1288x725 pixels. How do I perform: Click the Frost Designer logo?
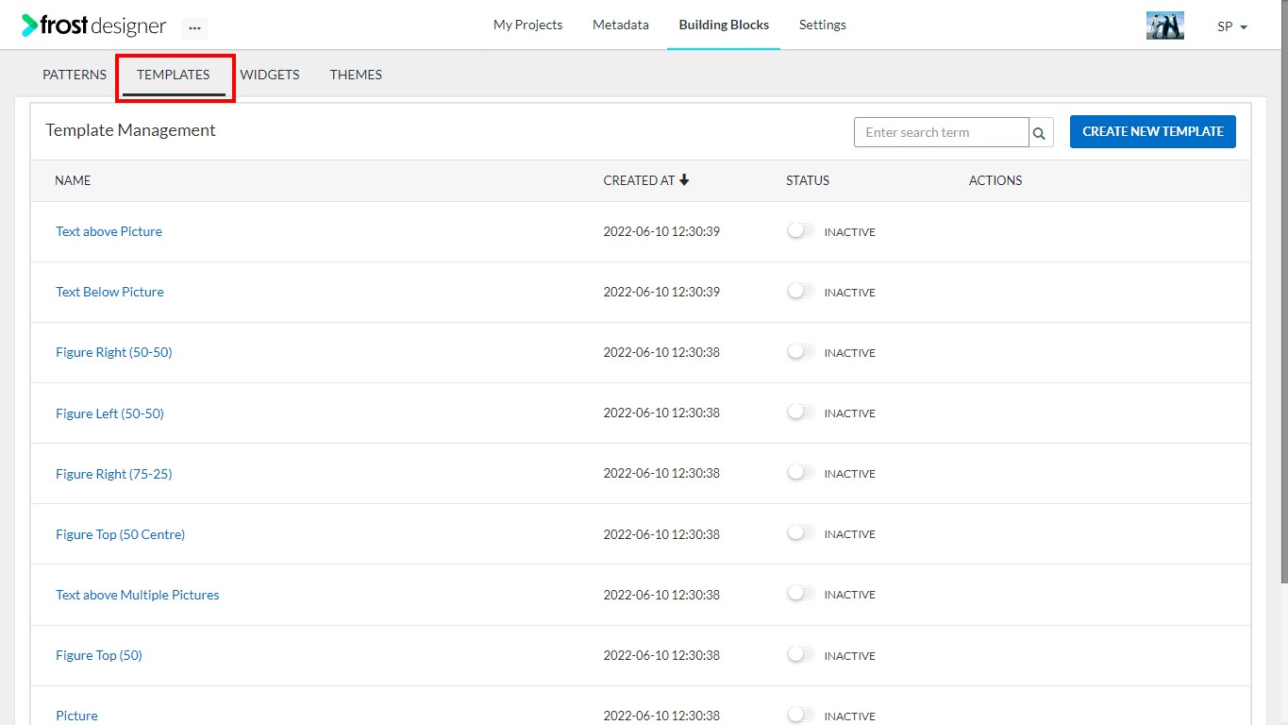(93, 25)
